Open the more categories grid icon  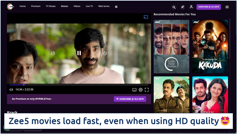click(116, 7)
